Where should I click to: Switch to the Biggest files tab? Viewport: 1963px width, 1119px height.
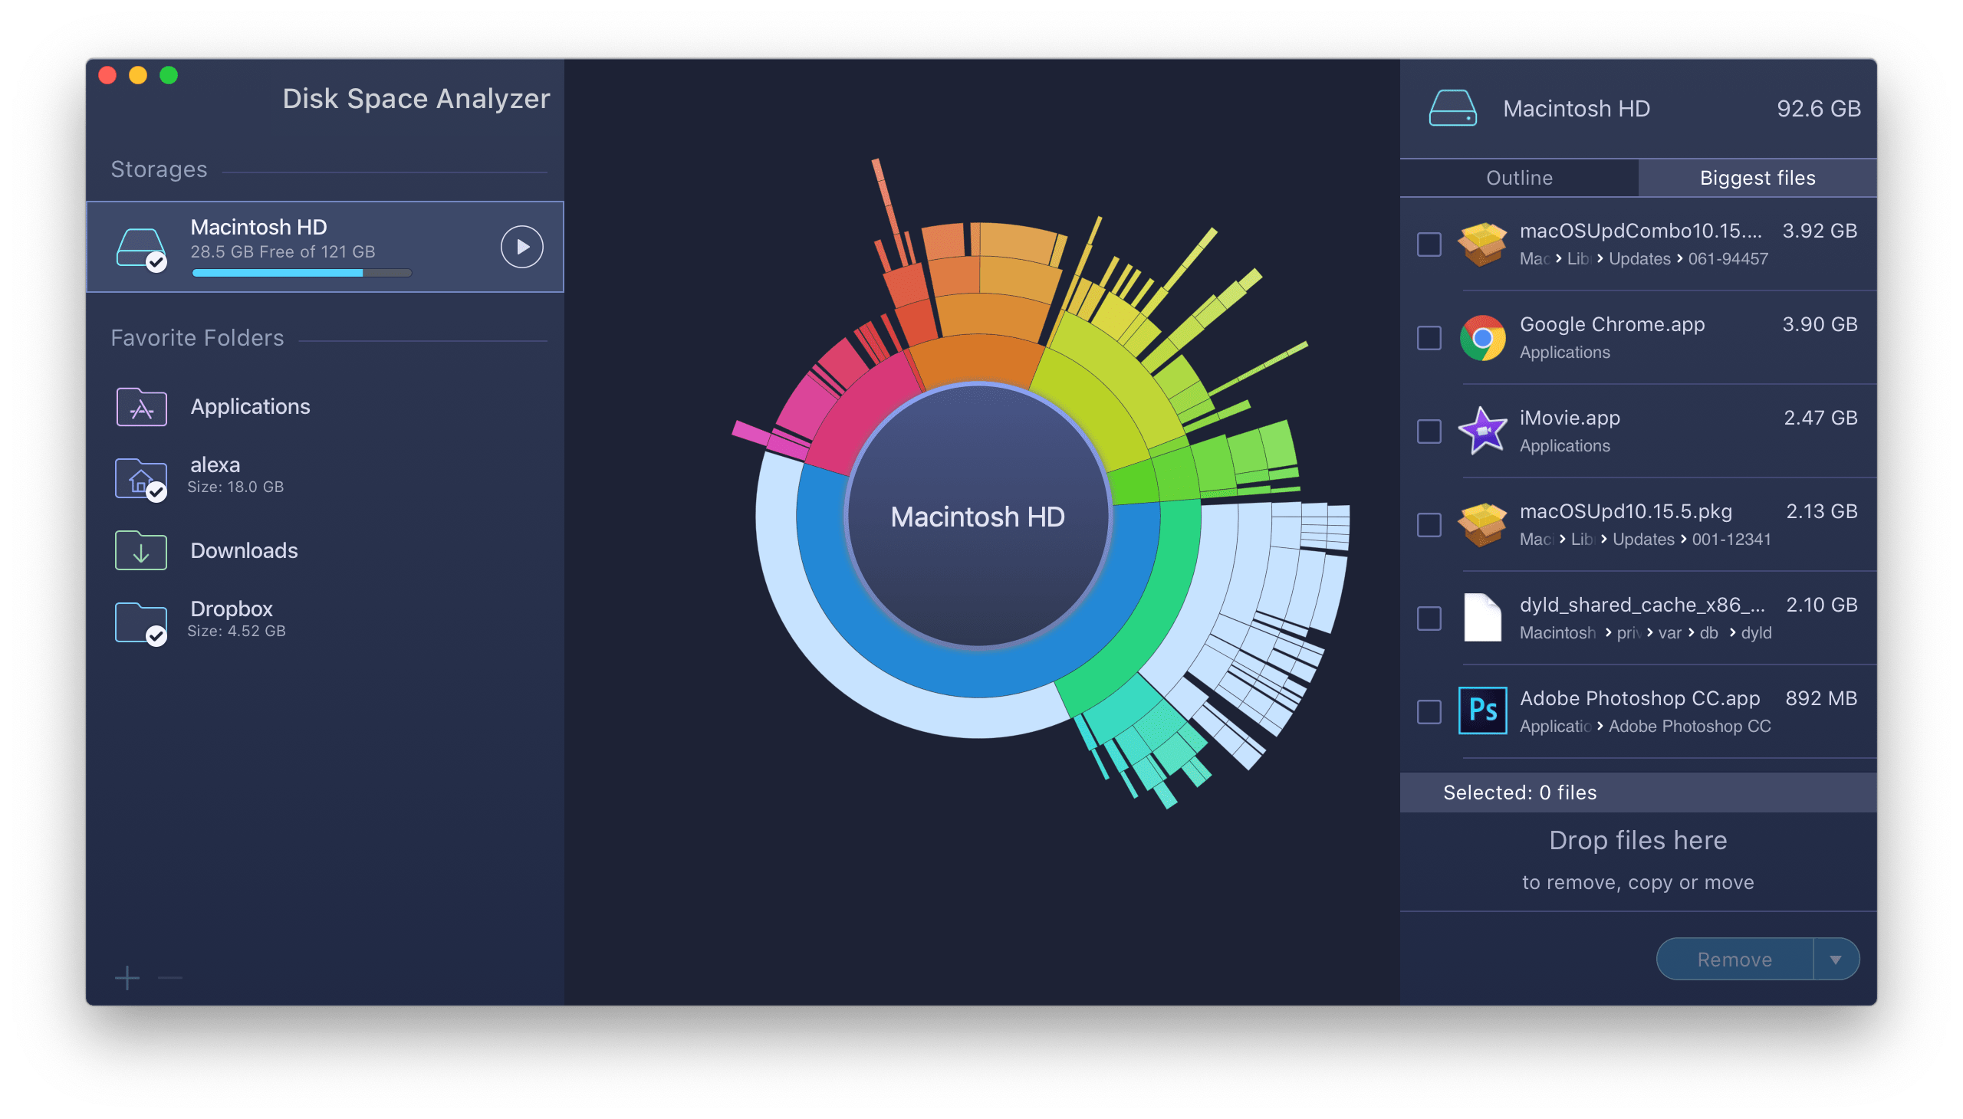[x=1757, y=176]
